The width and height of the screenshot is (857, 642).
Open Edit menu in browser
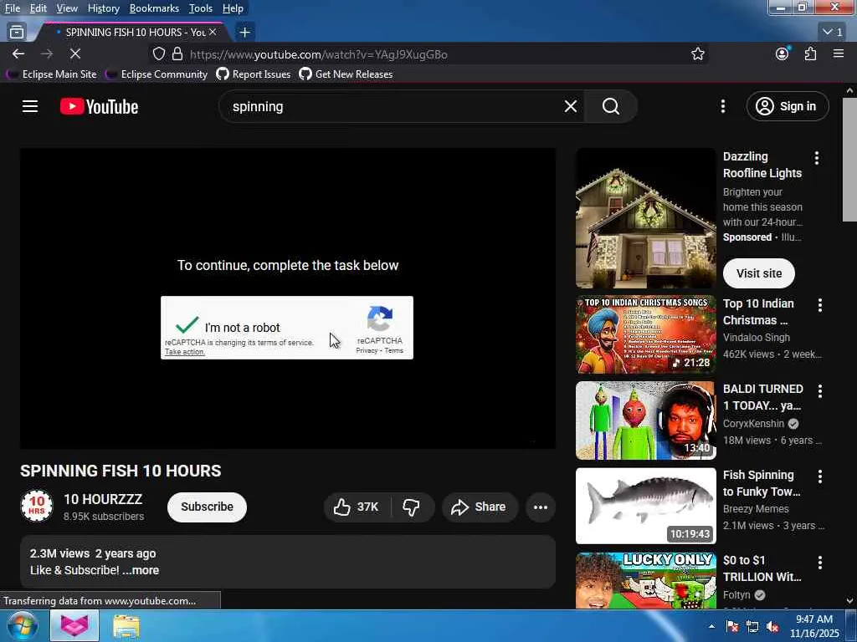38,8
